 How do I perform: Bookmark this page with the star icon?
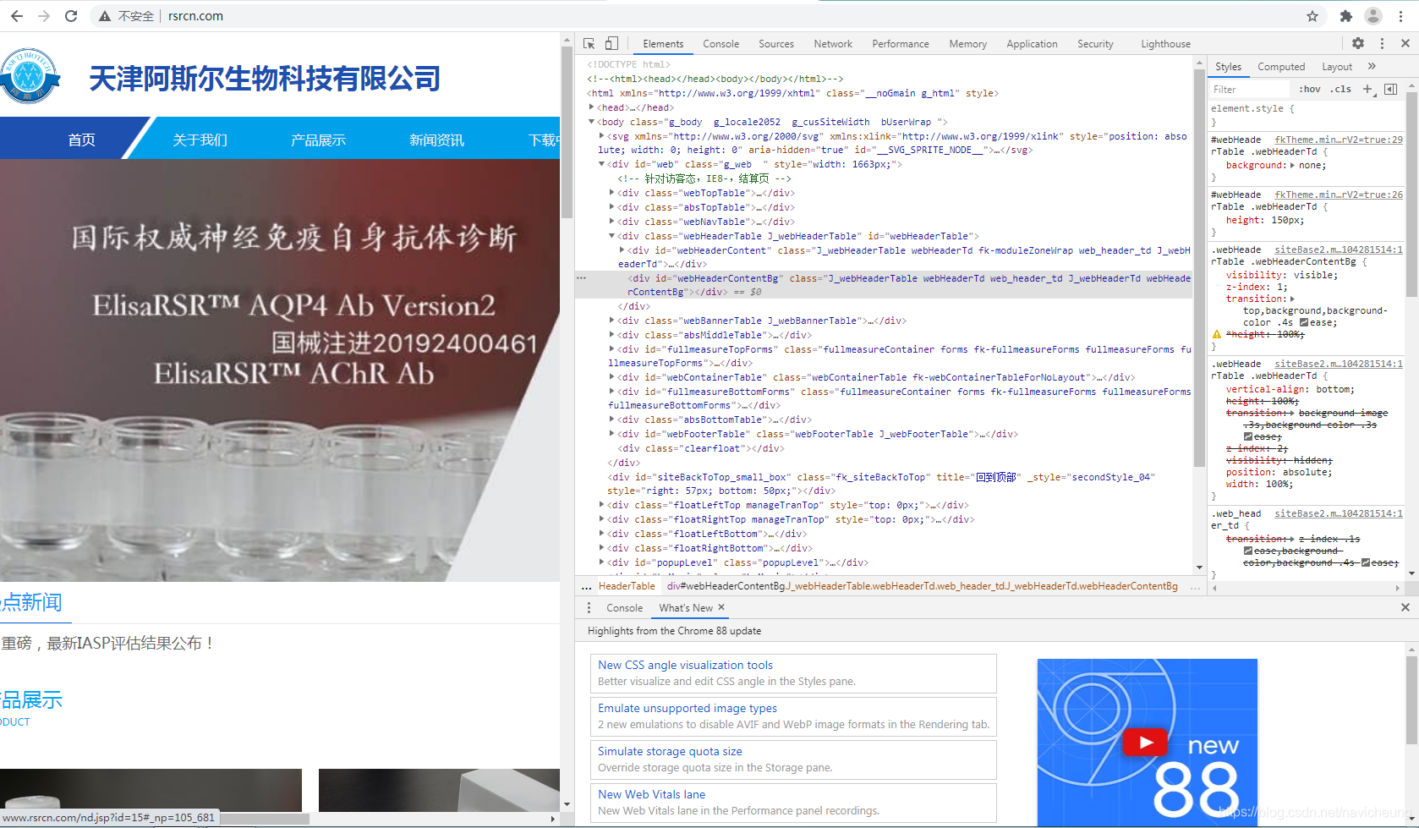1312,16
